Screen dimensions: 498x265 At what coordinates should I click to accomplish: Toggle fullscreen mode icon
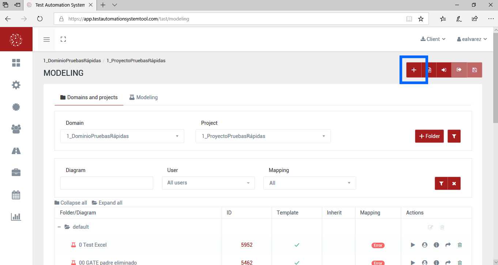pyautogui.click(x=63, y=39)
